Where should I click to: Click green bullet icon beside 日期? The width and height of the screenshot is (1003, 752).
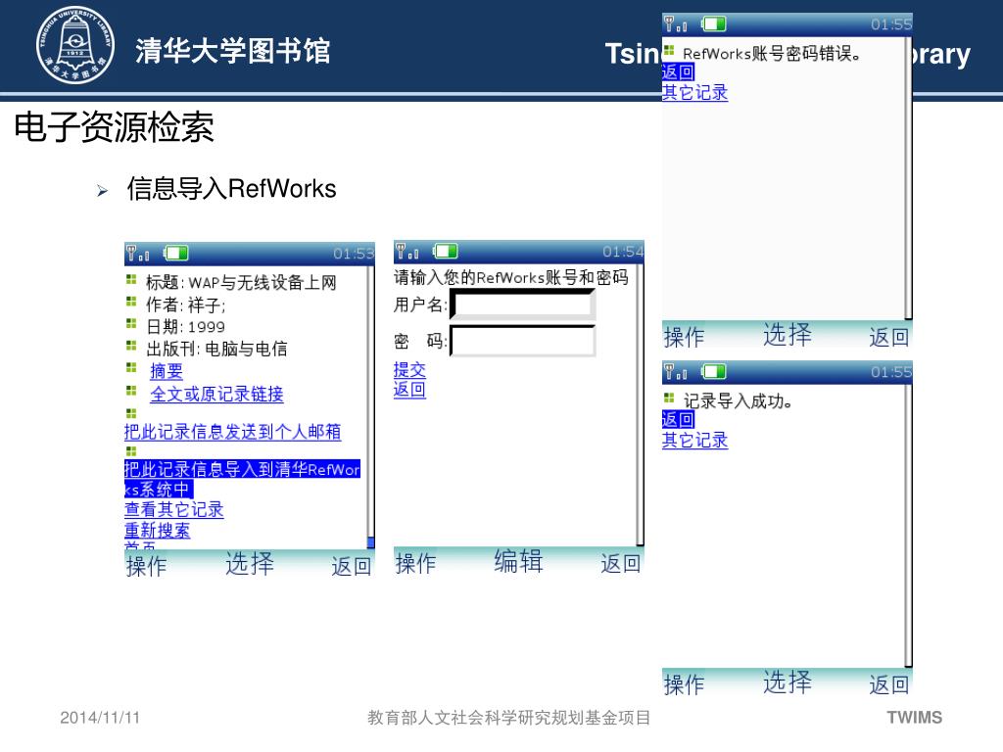click(x=131, y=323)
